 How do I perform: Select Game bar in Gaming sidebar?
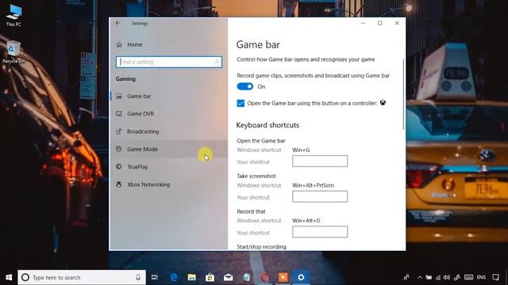(x=169, y=96)
